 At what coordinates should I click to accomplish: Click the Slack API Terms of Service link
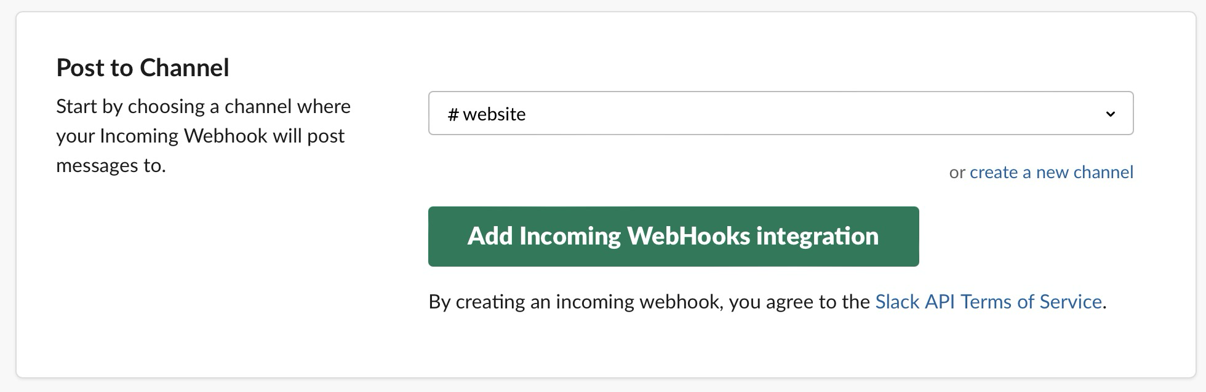point(989,302)
